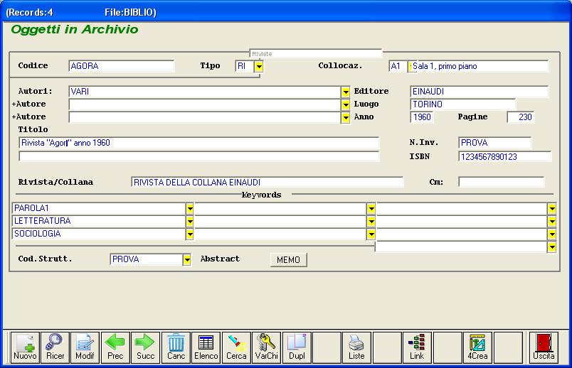Click the Records:4 title bar text
This screenshot has width=572, height=368.
coord(30,12)
